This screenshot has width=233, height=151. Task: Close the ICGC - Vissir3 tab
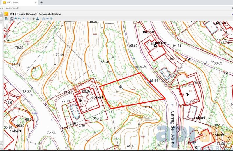[36, 2]
